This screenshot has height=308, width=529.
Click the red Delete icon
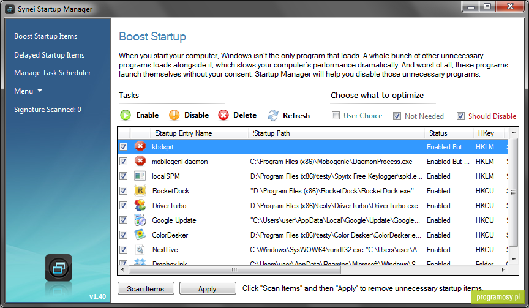(223, 115)
